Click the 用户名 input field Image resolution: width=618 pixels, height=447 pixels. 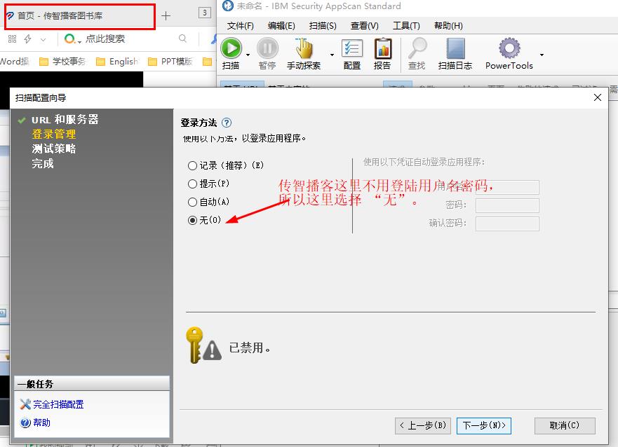click(507, 187)
